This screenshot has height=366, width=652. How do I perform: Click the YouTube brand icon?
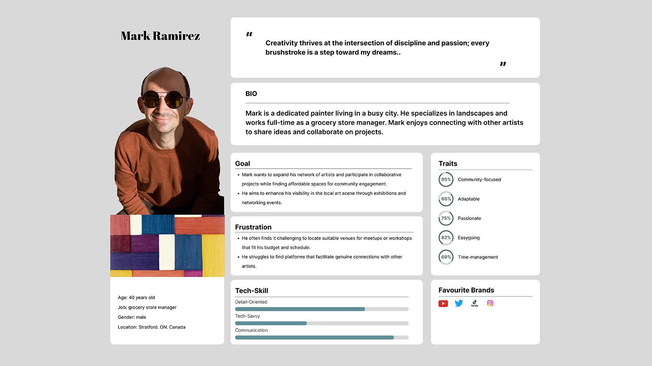443,303
